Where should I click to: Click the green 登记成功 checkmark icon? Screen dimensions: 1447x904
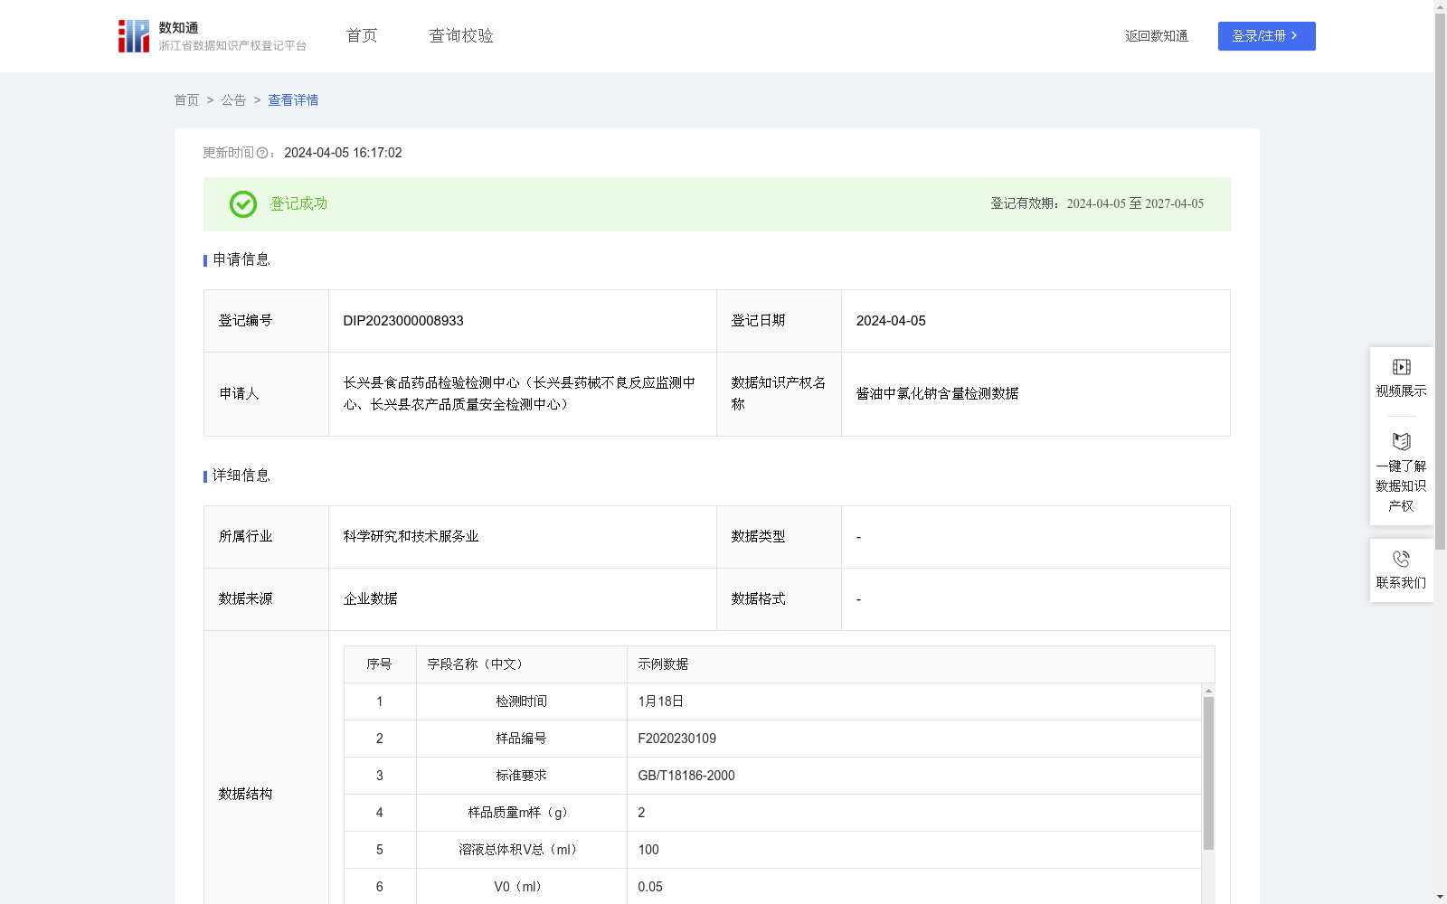tap(243, 204)
